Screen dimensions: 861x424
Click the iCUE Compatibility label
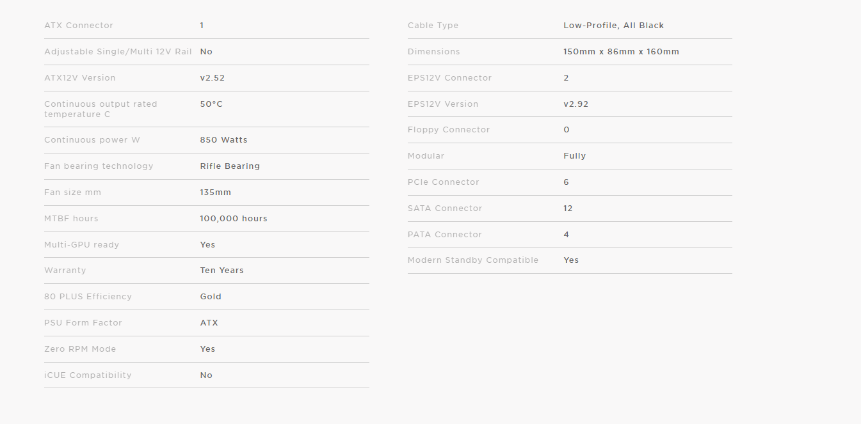[x=88, y=375]
